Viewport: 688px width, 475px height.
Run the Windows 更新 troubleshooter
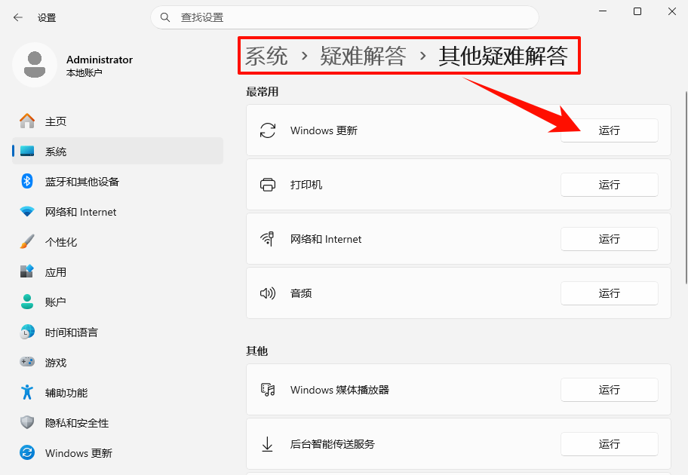coord(609,130)
